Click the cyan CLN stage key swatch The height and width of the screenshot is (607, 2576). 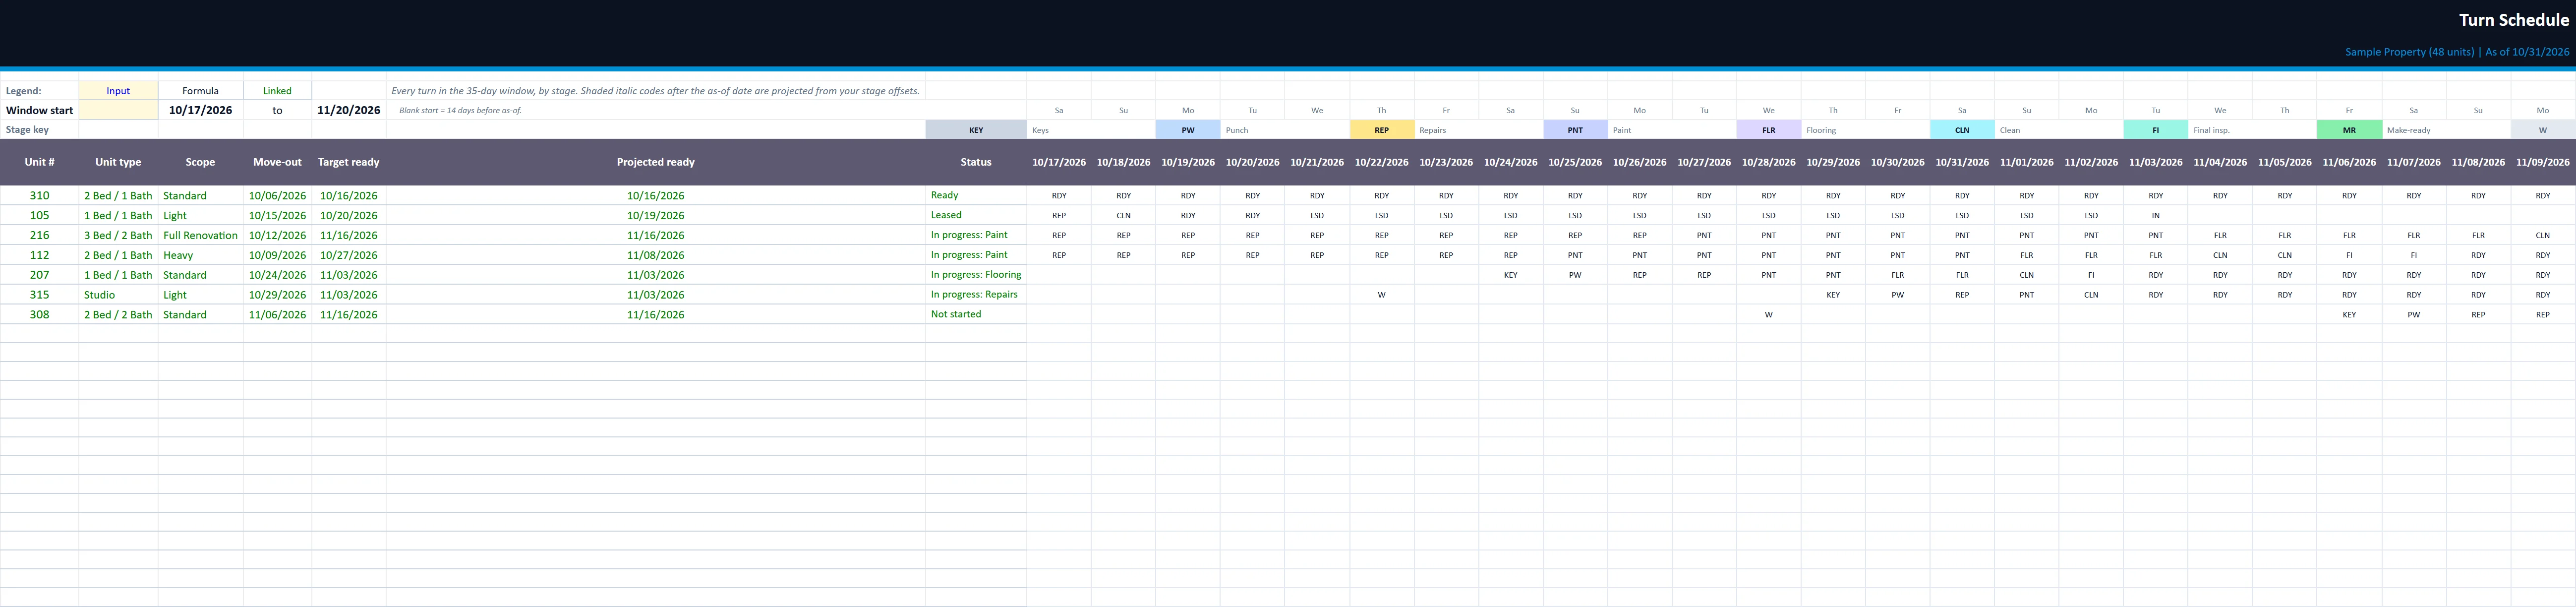[x=1962, y=130]
